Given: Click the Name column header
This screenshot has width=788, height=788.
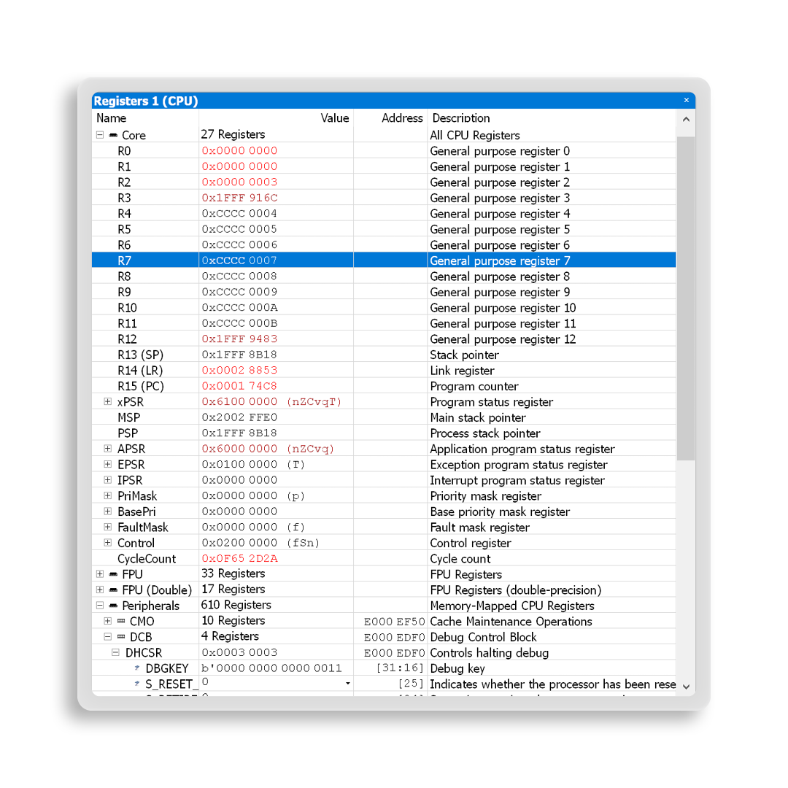Looking at the screenshot, I should 112,118.
